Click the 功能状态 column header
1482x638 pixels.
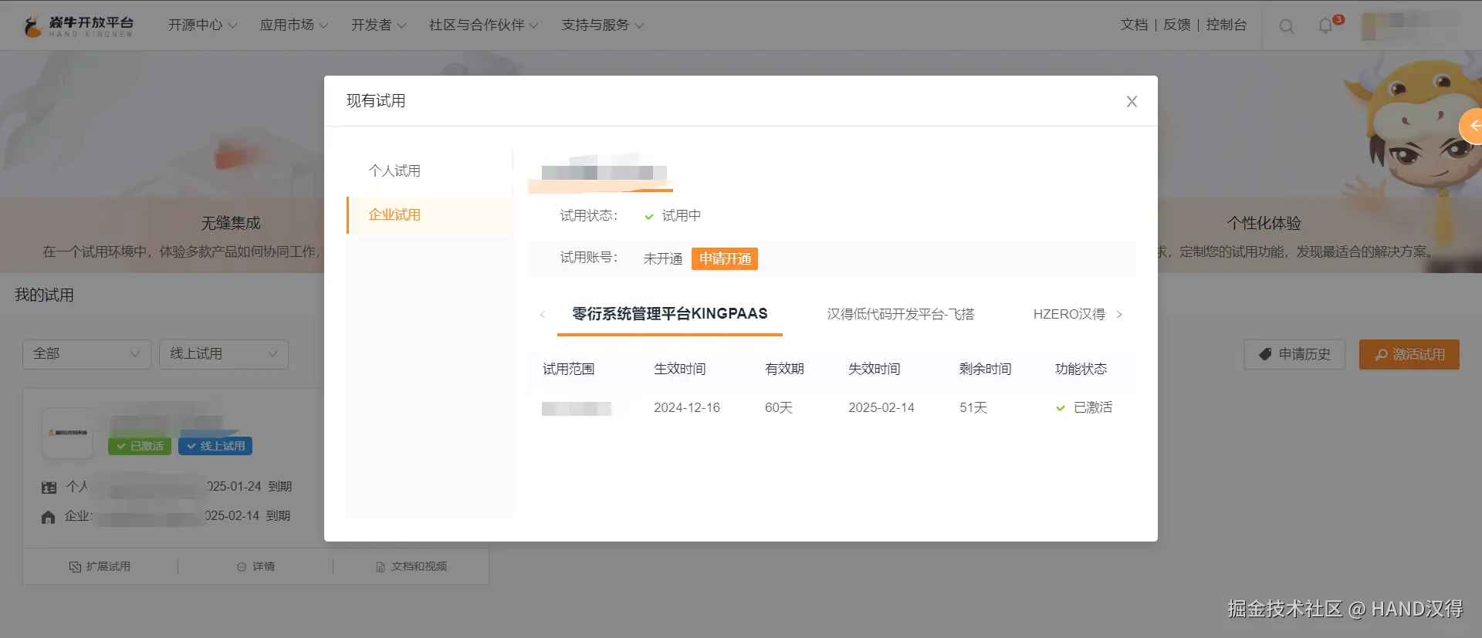click(x=1081, y=369)
